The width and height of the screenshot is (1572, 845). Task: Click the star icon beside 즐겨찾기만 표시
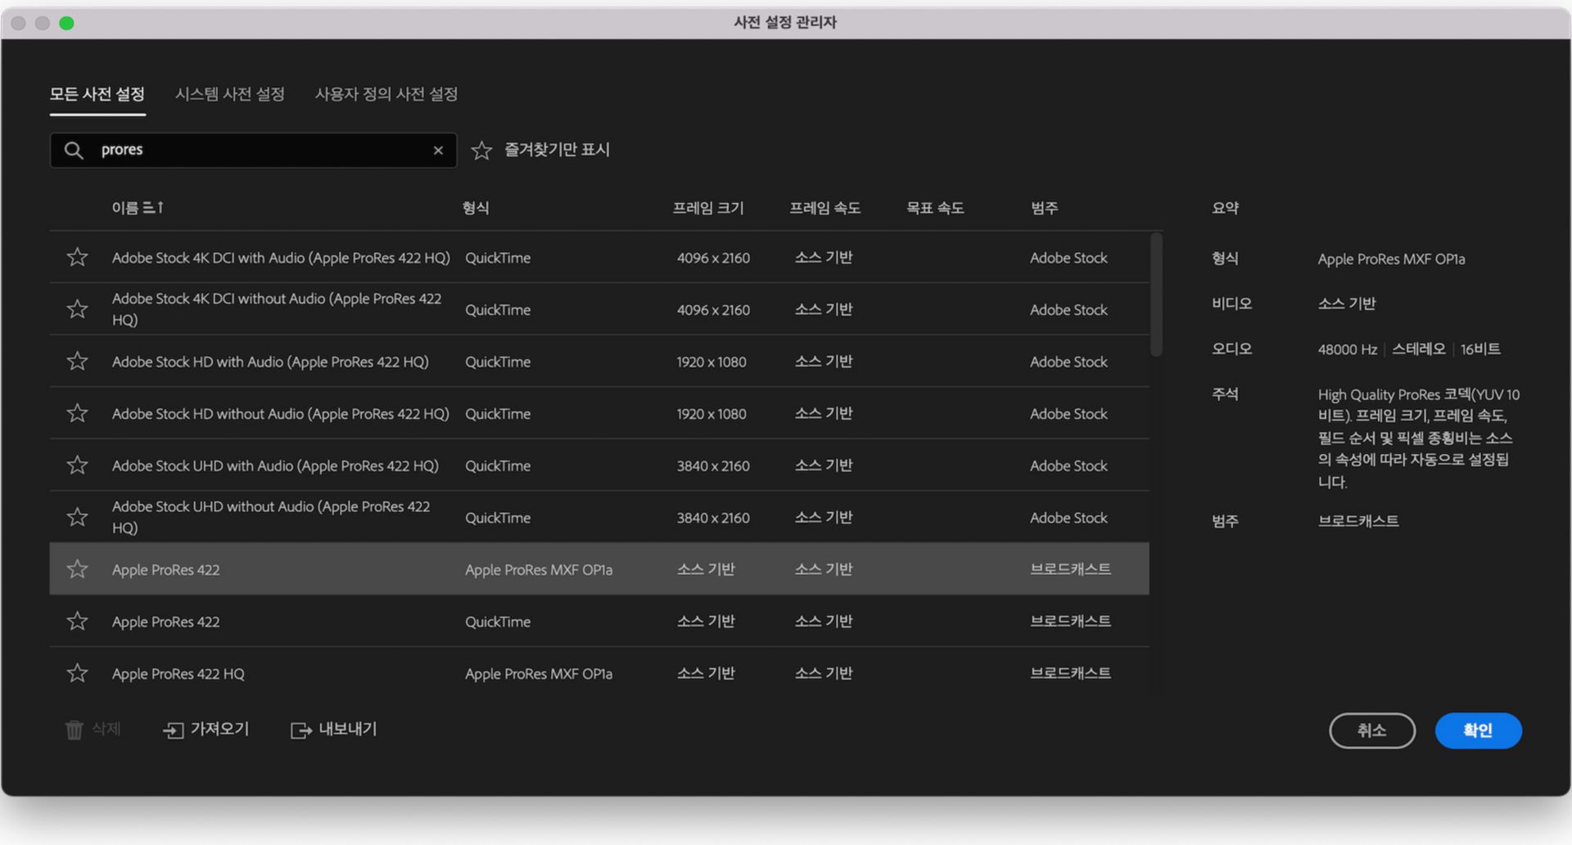481,151
